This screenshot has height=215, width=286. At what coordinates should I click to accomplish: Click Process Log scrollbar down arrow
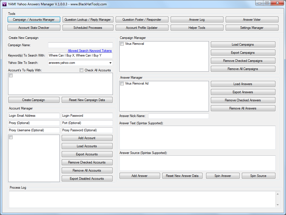(x=277, y=205)
